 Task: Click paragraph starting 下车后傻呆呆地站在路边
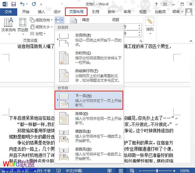tap(32, 118)
